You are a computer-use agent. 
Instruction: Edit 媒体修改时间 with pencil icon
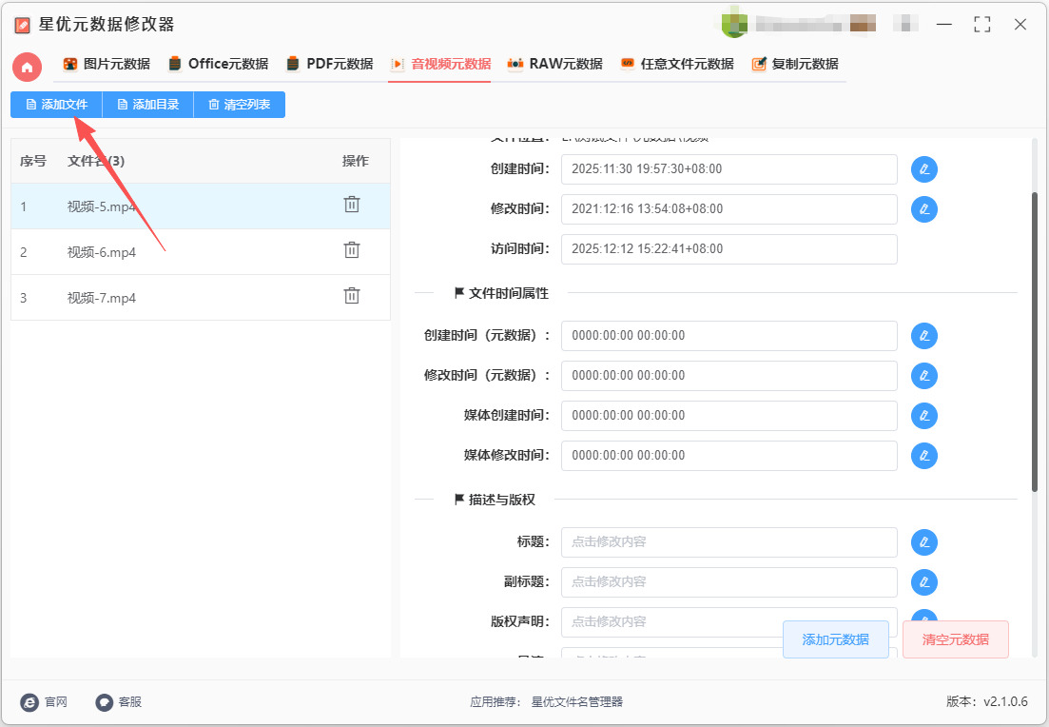(x=924, y=456)
